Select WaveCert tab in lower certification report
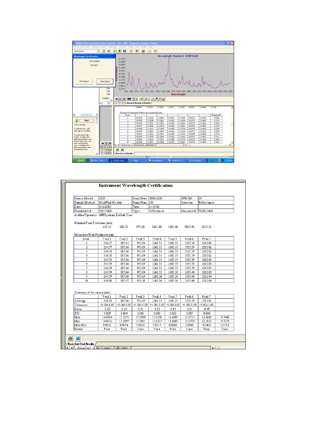Image resolution: width=314 pixels, height=444 pixels. [x=84, y=348]
